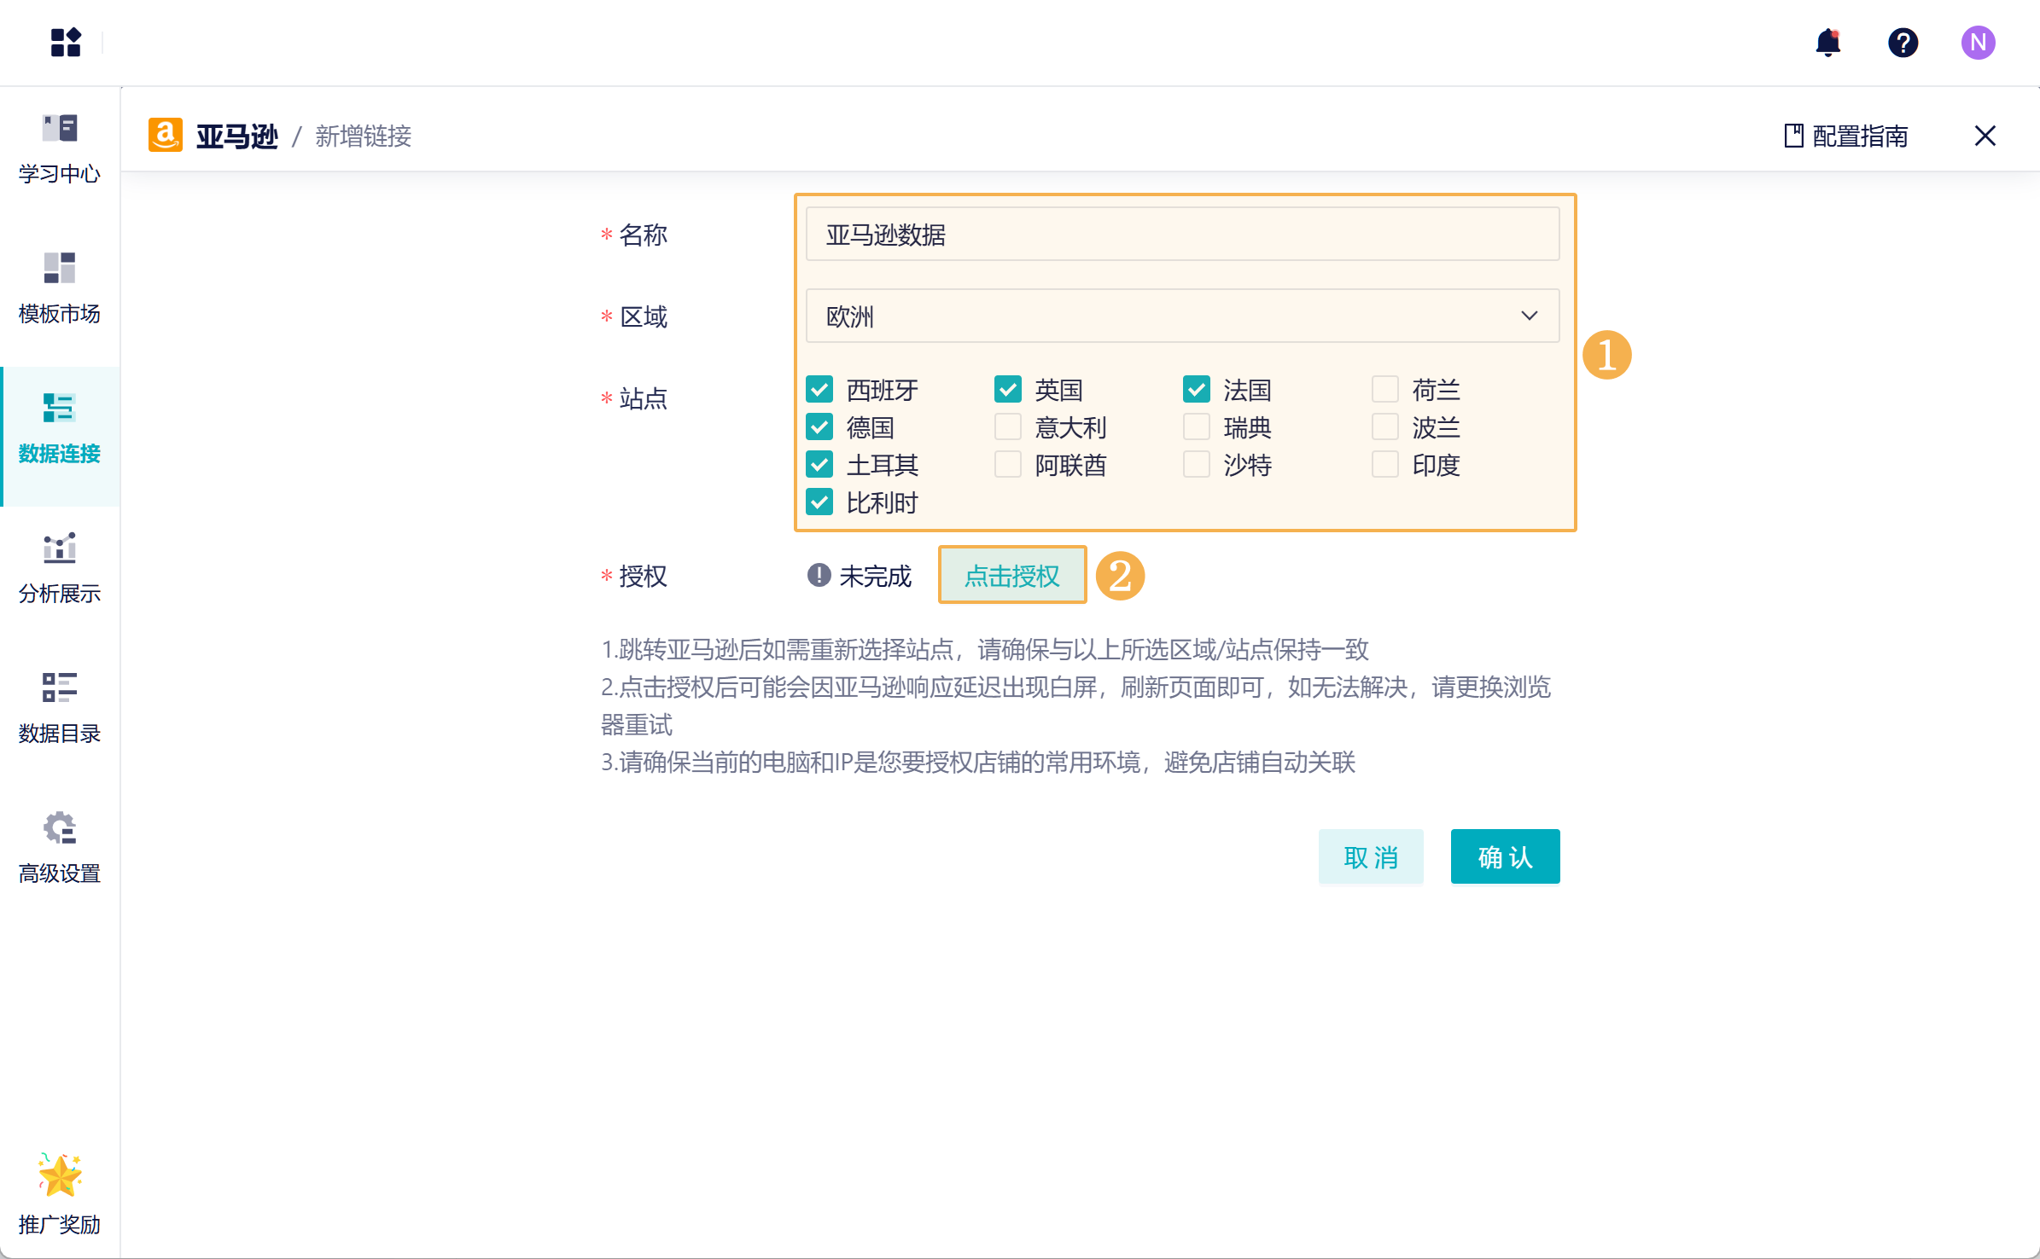Uncheck the 法国 site checkbox
The image size is (2040, 1259).
click(x=1197, y=390)
